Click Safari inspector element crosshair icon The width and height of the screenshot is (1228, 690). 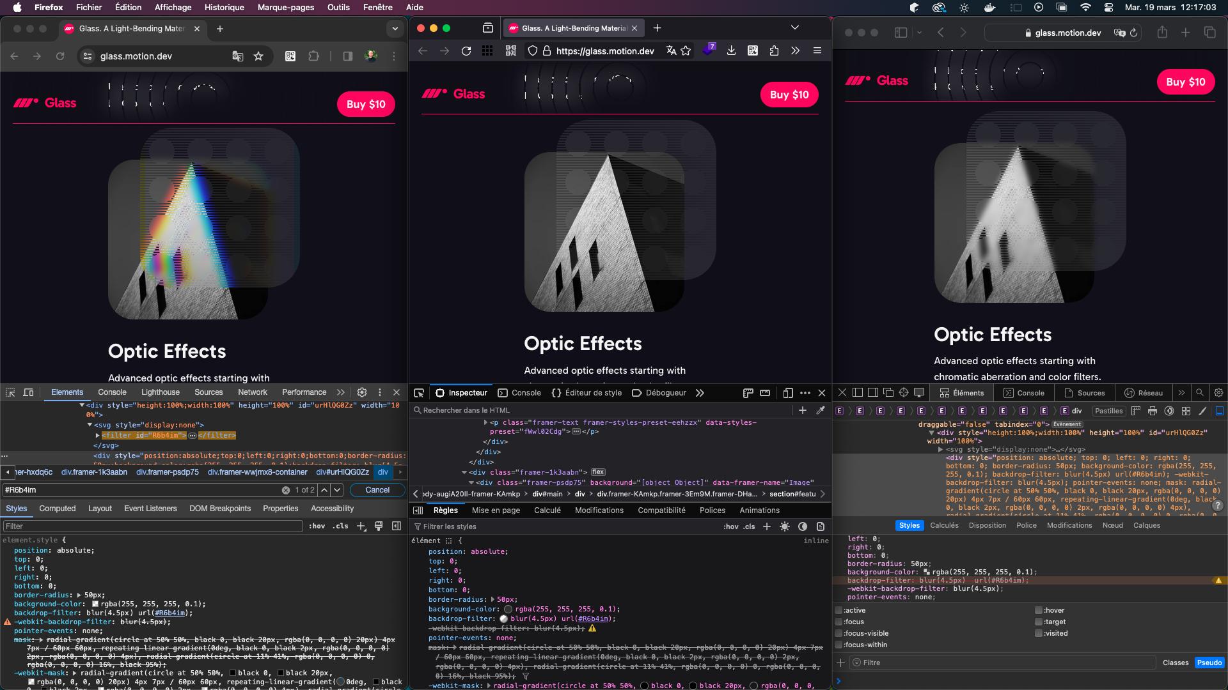click(x=904, y=393)
